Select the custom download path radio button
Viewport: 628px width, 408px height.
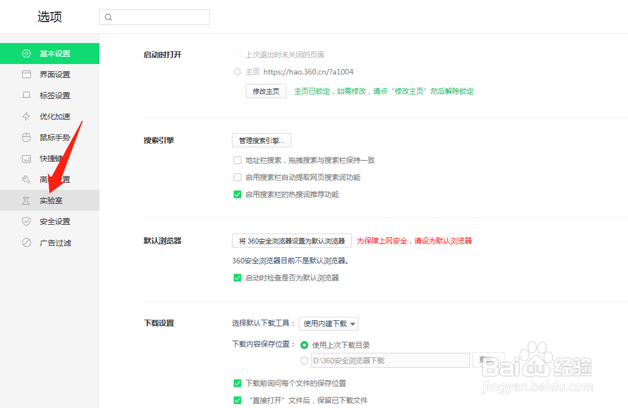(304, 361)
